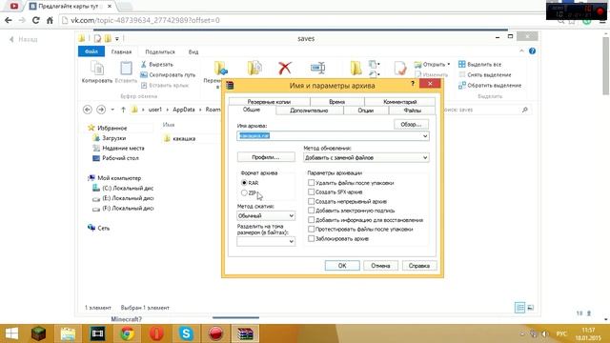
Task: Click 'Скопировать путь' in ribbon
Action: point(168,74)
